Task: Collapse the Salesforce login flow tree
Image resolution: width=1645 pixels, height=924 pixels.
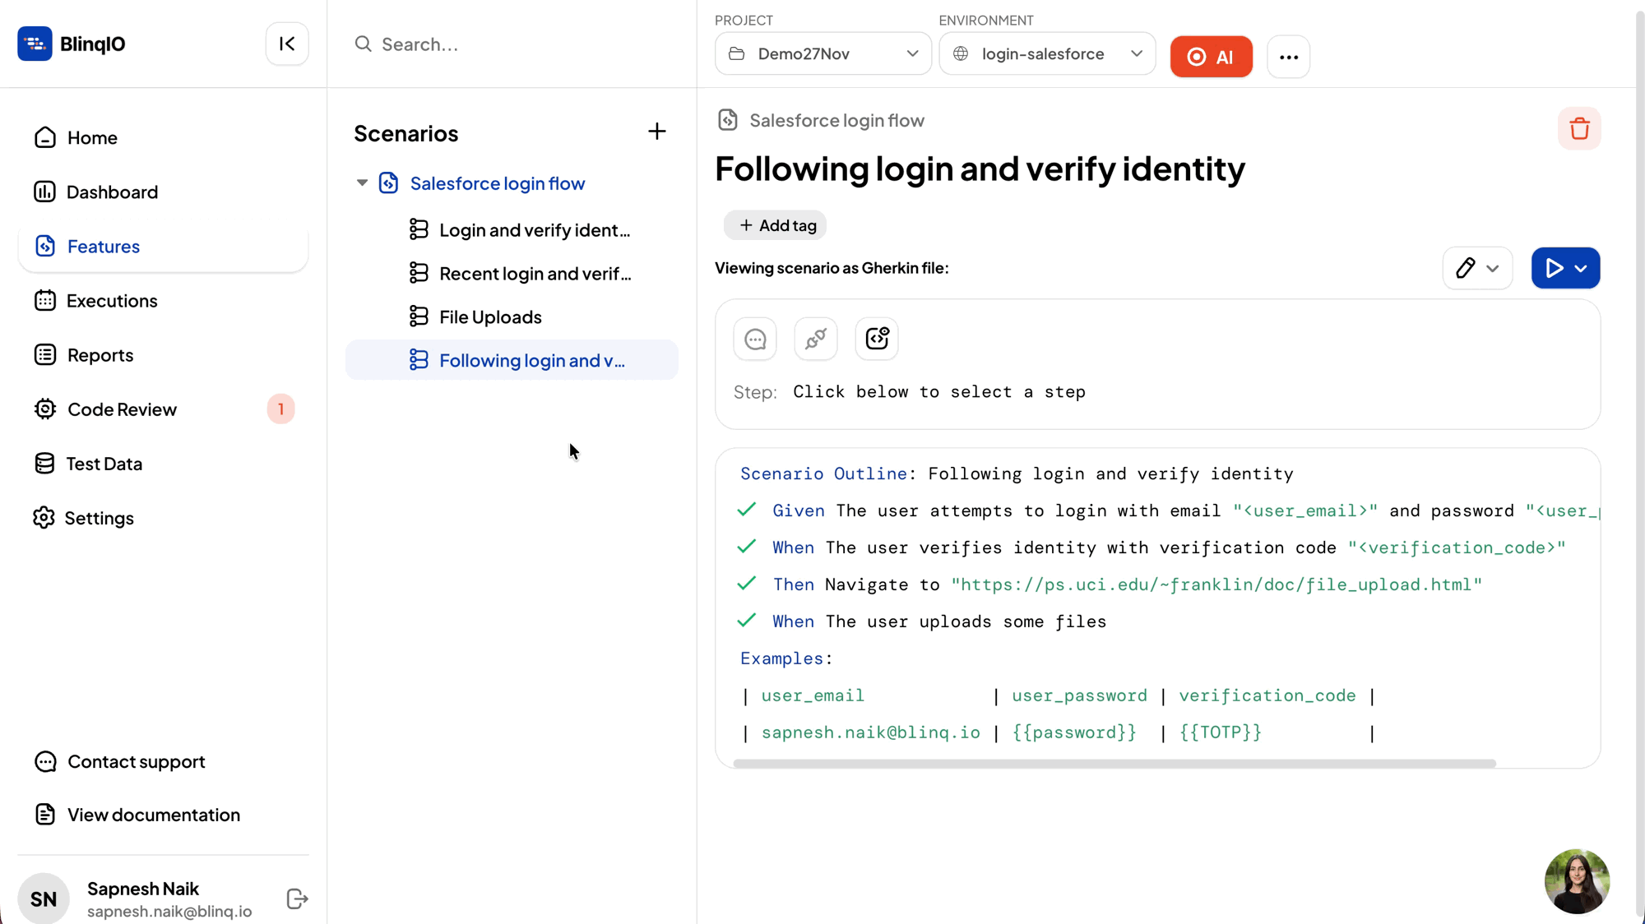Action: coord(362,182)
